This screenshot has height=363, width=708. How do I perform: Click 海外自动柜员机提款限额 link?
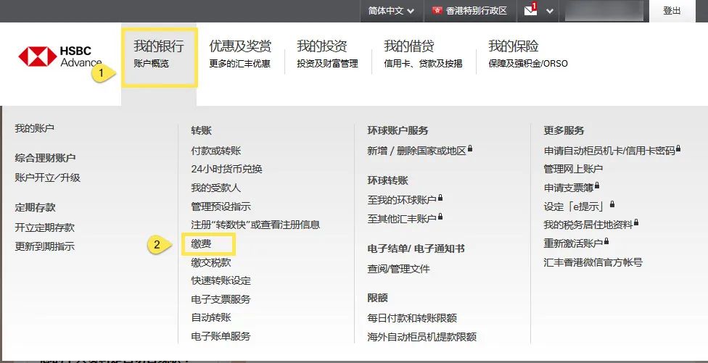click(x=421, y=337)
